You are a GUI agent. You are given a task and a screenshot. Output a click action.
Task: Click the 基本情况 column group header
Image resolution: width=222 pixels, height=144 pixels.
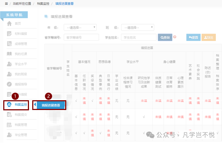click(x=84, y=62)
